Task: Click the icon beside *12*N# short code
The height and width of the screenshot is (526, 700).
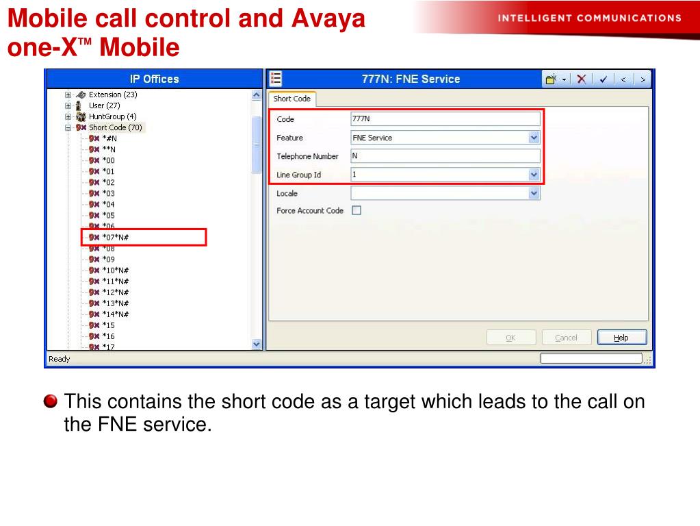Action: [x=94, y=292]
